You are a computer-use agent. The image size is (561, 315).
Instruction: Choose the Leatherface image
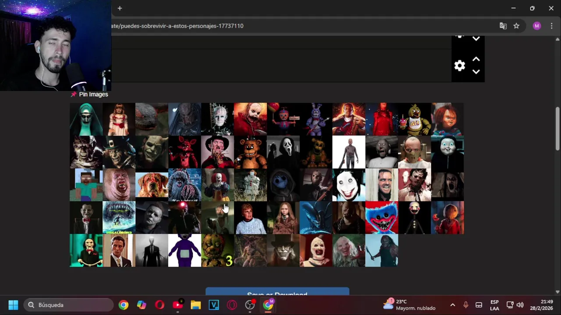415,185
